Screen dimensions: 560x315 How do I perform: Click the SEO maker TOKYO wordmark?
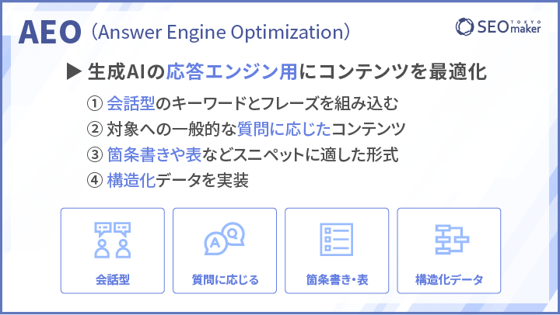tap(509, 26)
